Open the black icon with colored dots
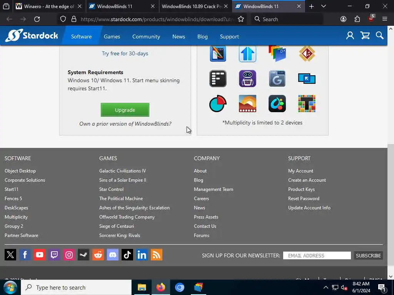394x295 pixels. 277,103
